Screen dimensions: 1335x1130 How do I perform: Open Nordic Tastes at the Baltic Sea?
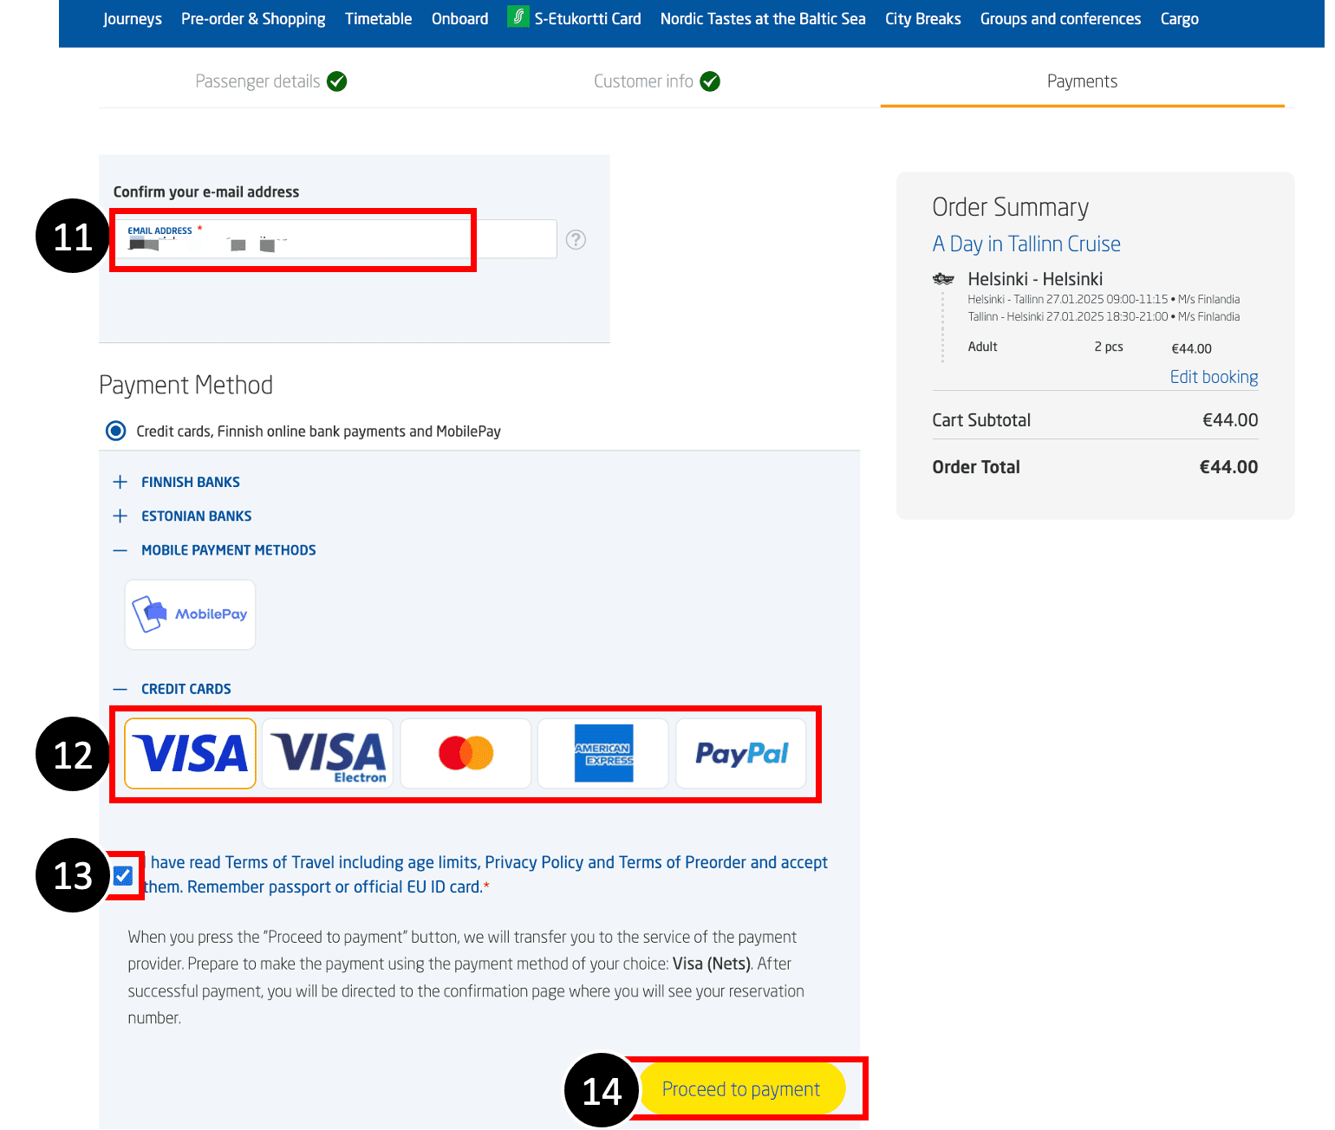point(763,19)
